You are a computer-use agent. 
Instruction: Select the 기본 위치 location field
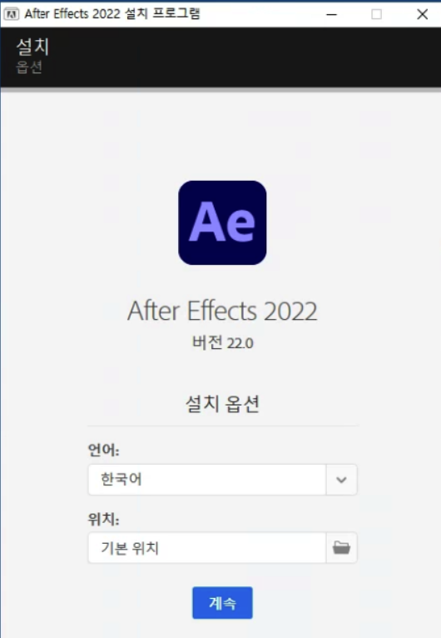coord(207,548)
